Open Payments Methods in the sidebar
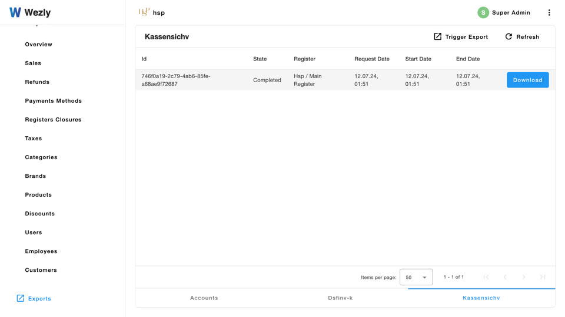The image size is (565, 317). click(x=54, y=100)
